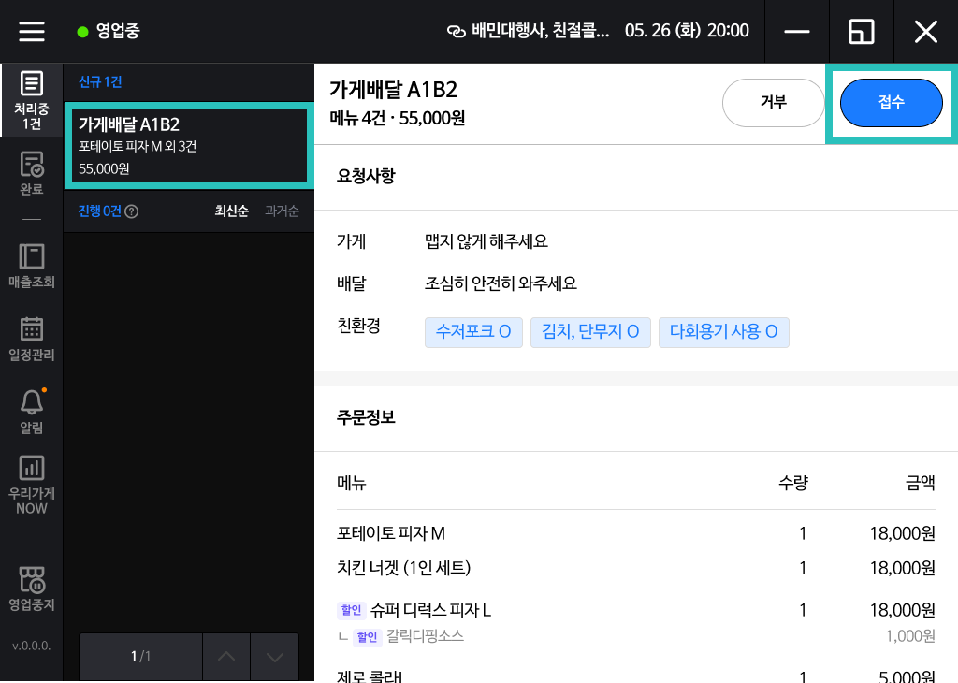Click the 김치, 단무지 O tag
The width and height of the screenshot is (958, 683).
[590, 332]
